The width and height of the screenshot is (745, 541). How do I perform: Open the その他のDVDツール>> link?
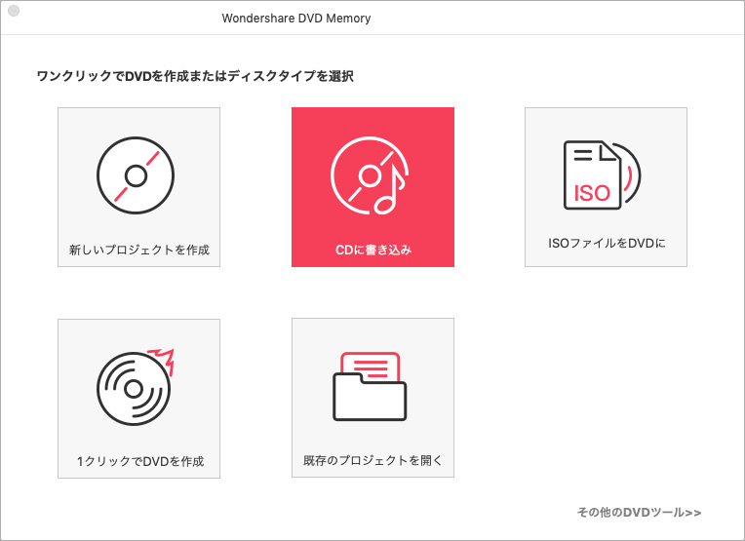coord(639,513)
